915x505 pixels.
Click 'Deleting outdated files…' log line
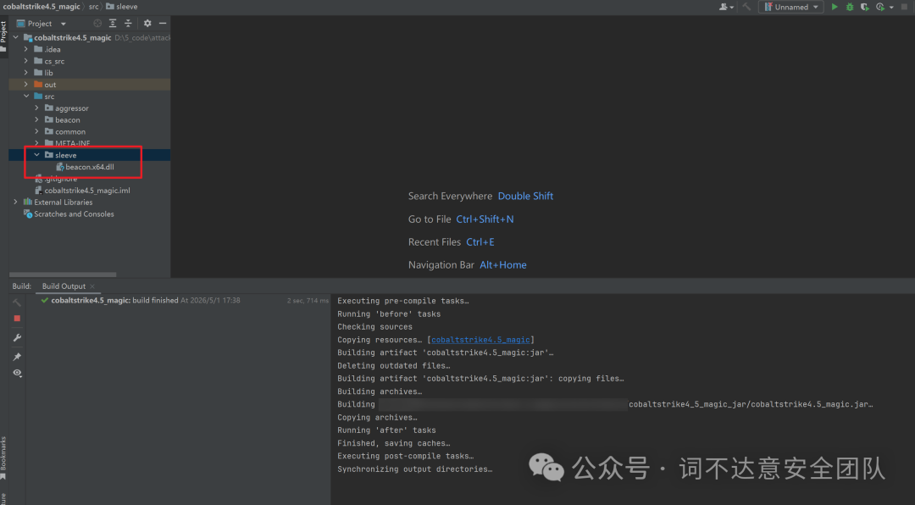(x=394, y=366)
